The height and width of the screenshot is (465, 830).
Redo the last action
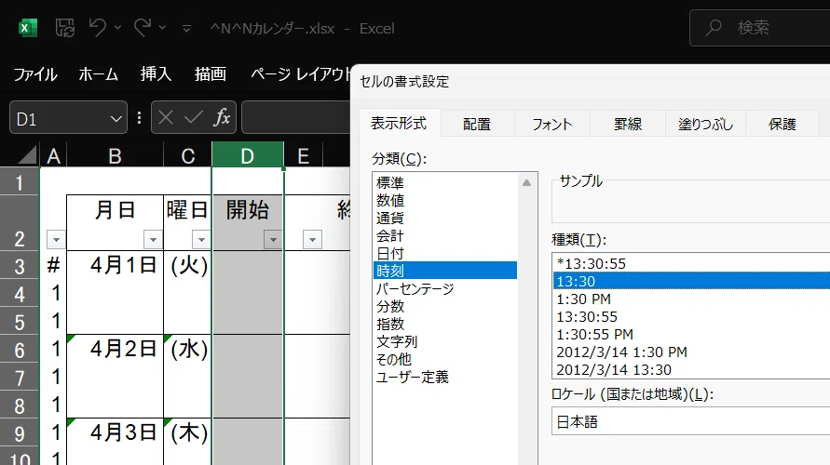(x=143, y=28)
